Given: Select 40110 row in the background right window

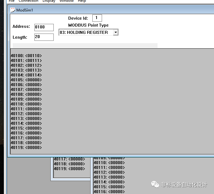Looking at the screenshot, I should (x=109, y=163).
